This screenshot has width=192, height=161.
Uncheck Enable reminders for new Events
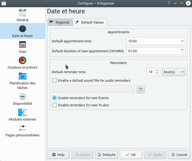point(55,98)
